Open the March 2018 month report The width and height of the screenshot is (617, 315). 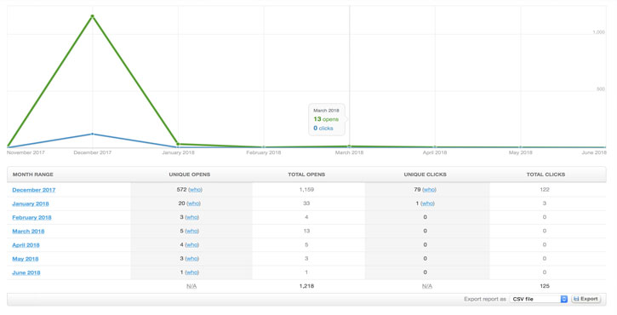click(28, 231)
